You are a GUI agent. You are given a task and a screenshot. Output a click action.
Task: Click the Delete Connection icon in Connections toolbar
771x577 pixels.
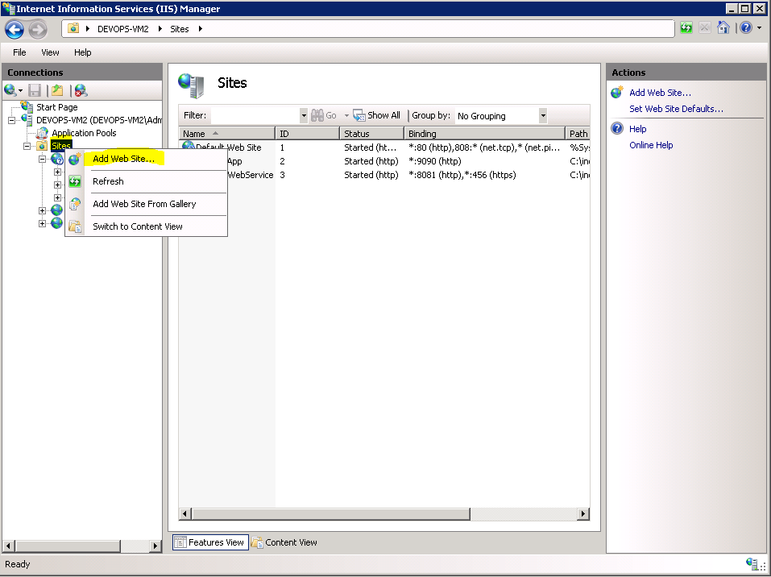[x=81, y=90]
